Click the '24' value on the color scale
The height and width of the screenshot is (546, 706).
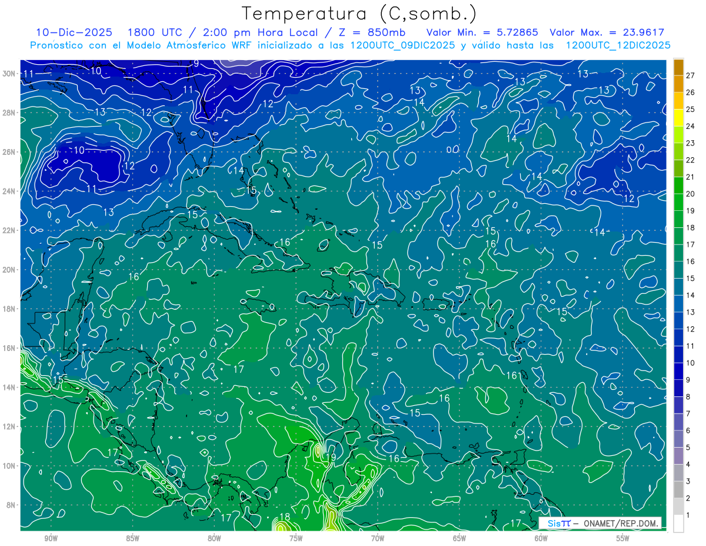(691, 126)
